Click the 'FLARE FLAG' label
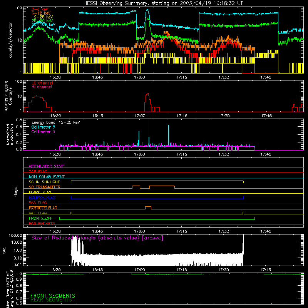Viewport: 308px width, 308px height. pos(40,192)
